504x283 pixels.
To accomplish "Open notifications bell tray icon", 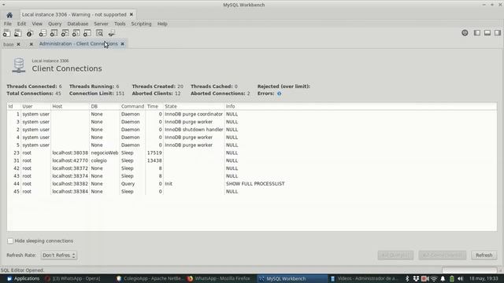I will tap(443, 278).
